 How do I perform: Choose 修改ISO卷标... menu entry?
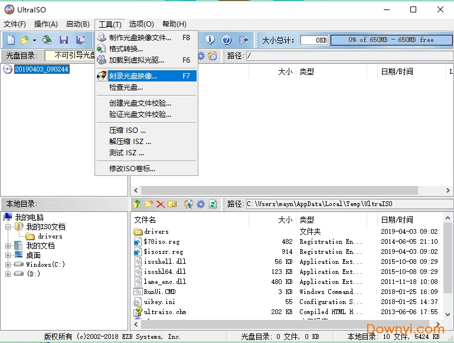pyautogui.click(x=146, y=168)
